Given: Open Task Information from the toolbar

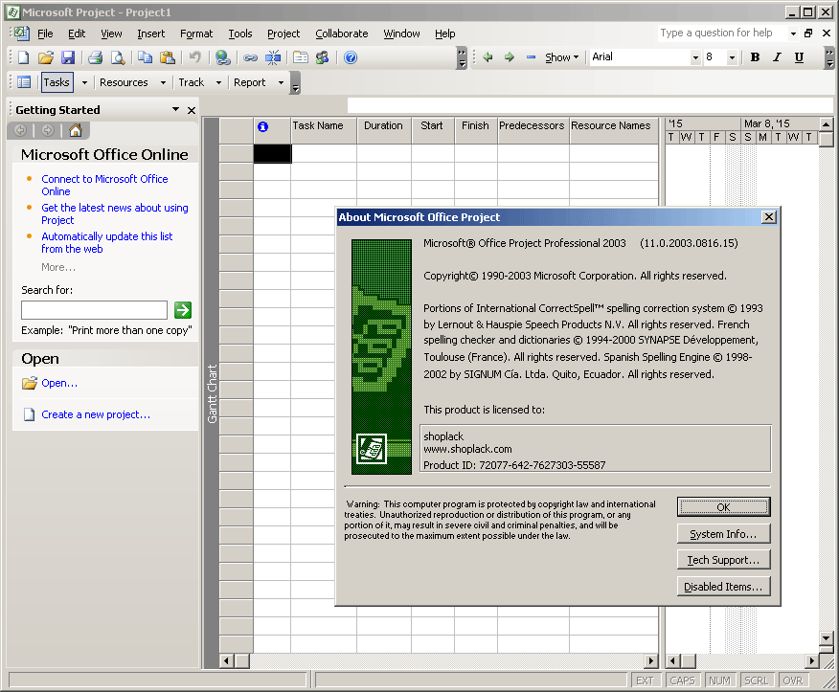Looking at the screenshot, I should click(301, 57).
